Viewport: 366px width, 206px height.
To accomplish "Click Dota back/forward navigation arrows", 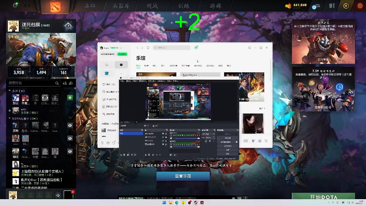I will [x=27, y=5].
